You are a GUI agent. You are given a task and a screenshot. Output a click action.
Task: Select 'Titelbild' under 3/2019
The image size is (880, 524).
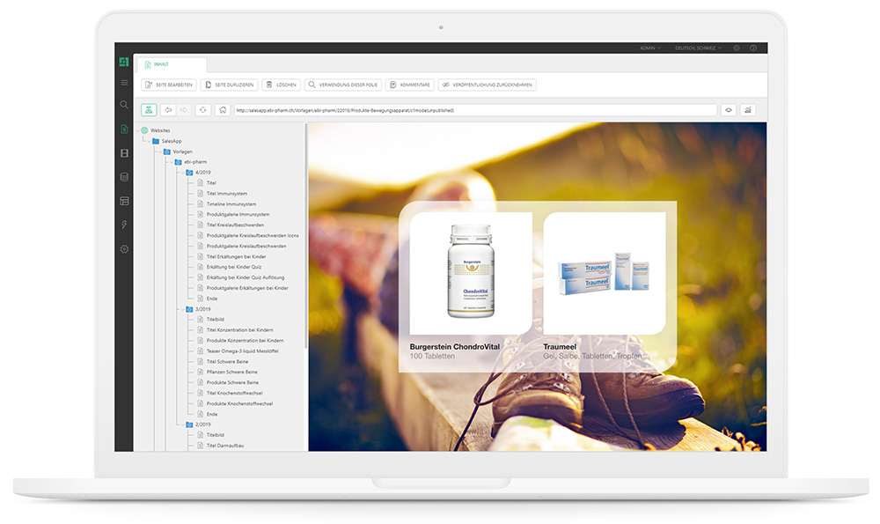[216, 320]
